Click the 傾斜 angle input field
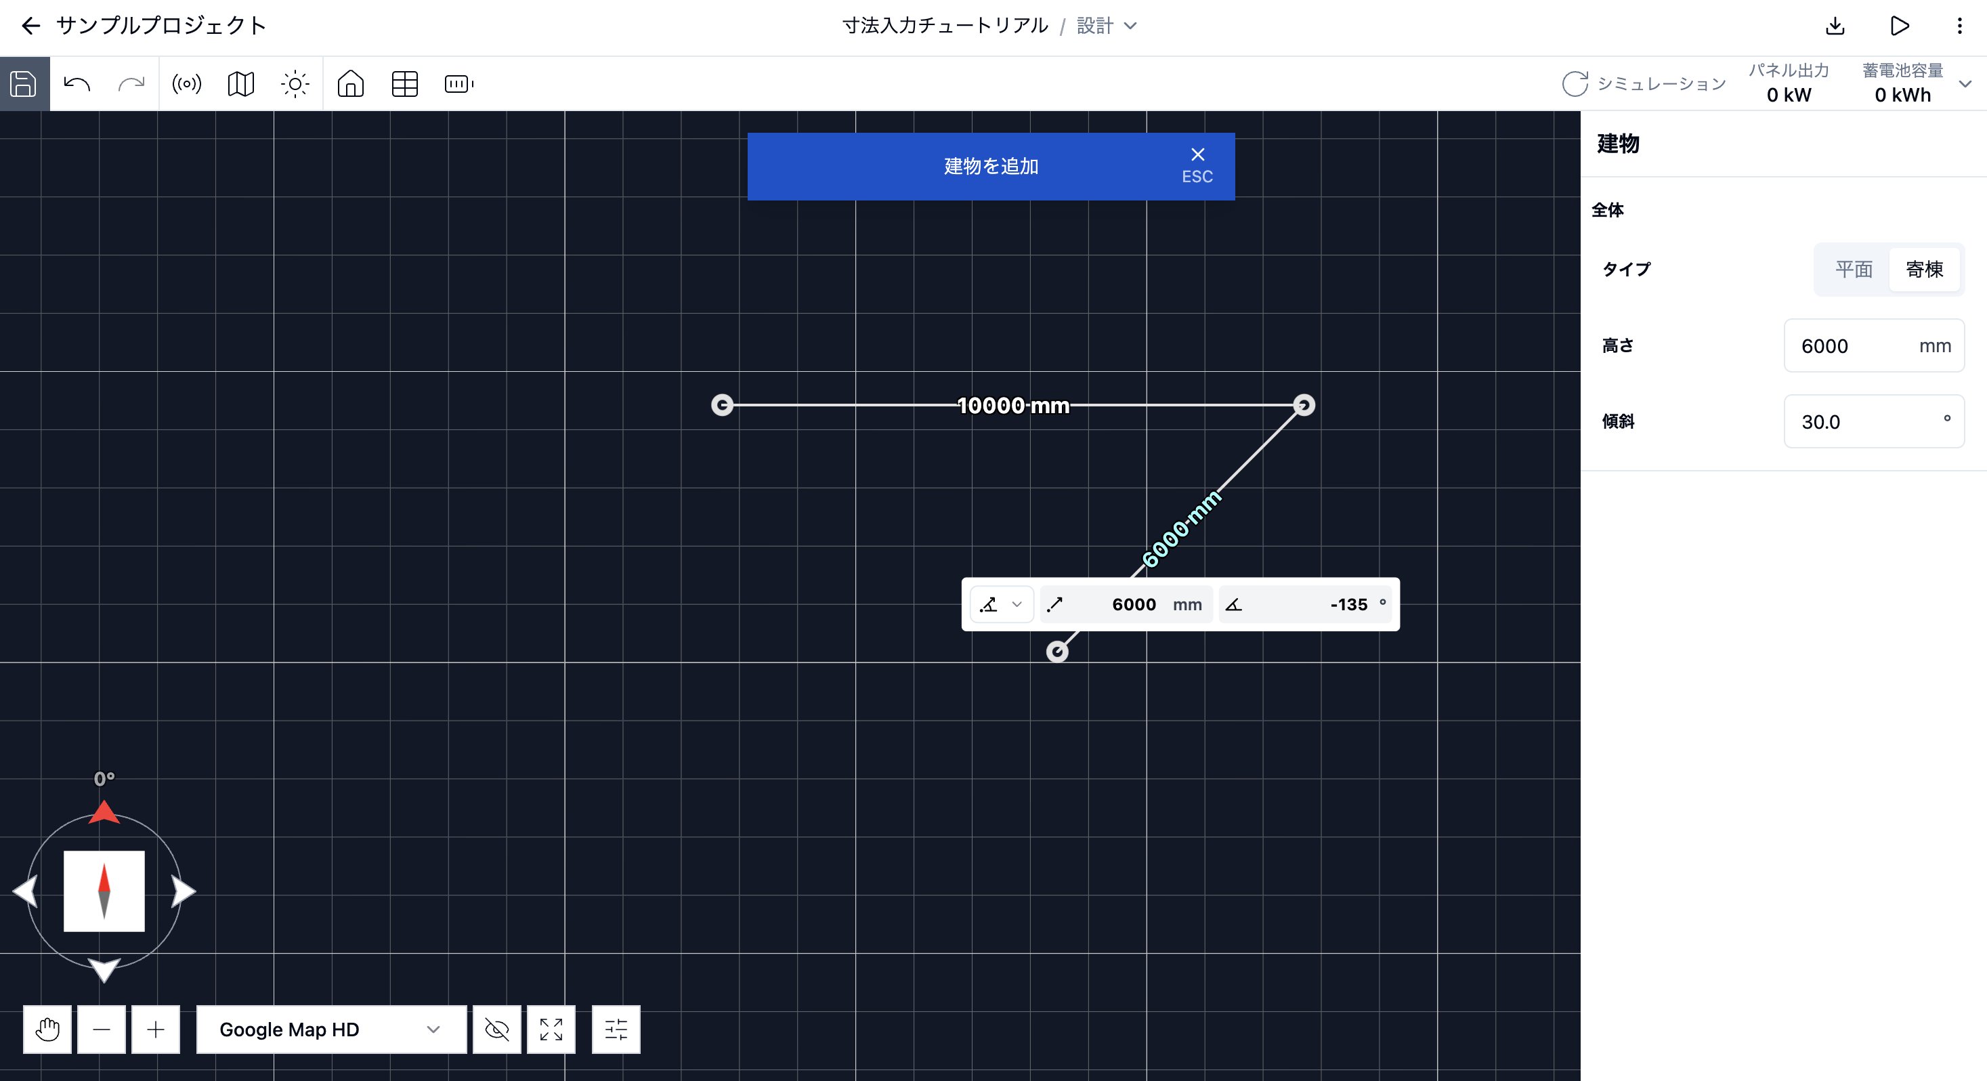Screen dimensions: 1987x1081 [1874, 421]
